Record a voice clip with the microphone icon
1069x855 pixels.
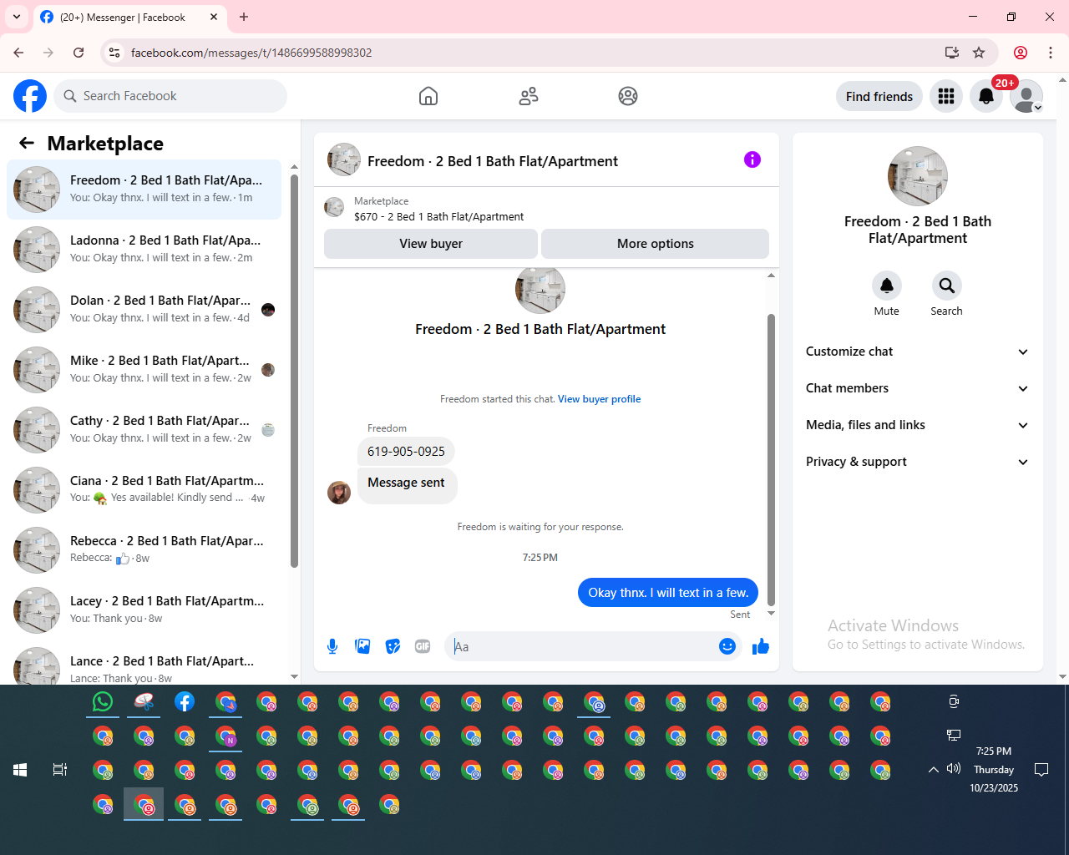pyautogui.click(x=332, y=646)
